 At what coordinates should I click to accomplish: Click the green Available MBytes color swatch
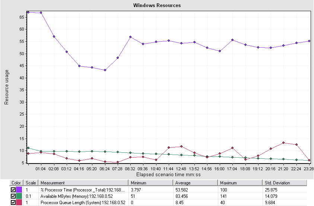pyautogui.click(x=19, y=196)
